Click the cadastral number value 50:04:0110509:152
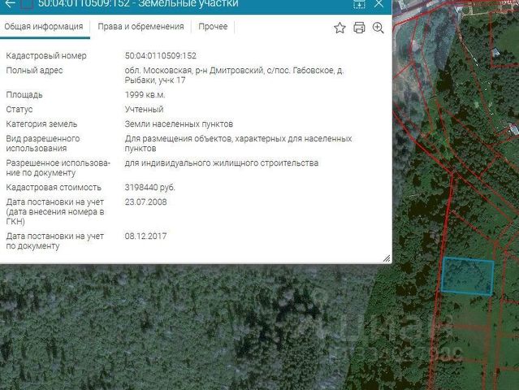The image size is (519, 390). [x=161, y=55]
